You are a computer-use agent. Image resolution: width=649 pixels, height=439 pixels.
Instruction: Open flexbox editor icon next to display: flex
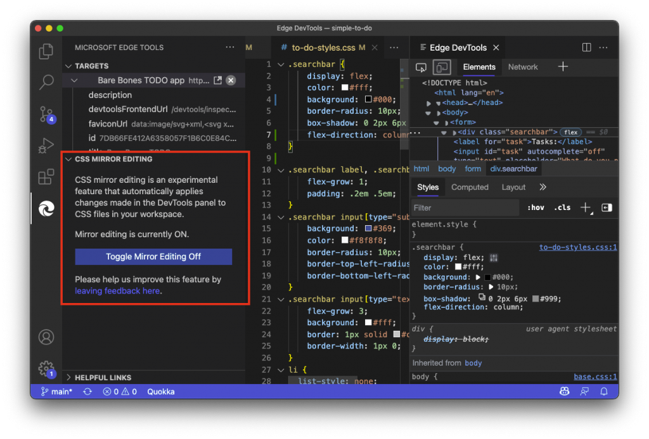(493, 257)
